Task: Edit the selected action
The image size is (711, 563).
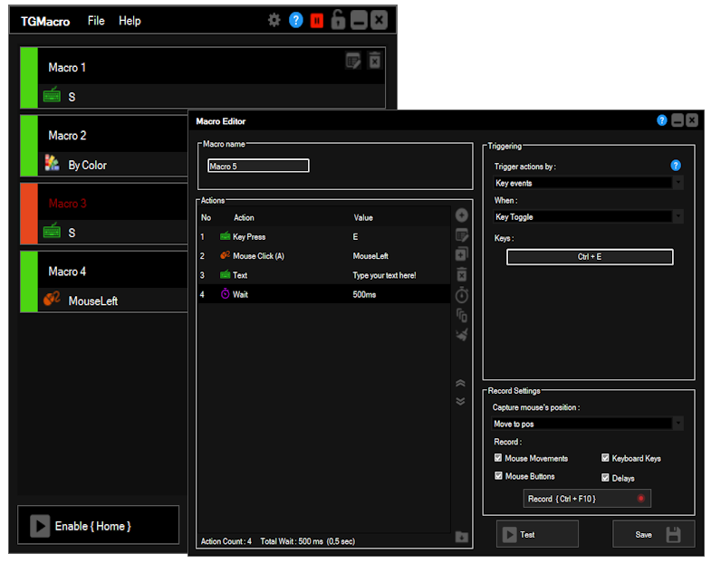Action: pyautogui.click(x=462, y=235)
